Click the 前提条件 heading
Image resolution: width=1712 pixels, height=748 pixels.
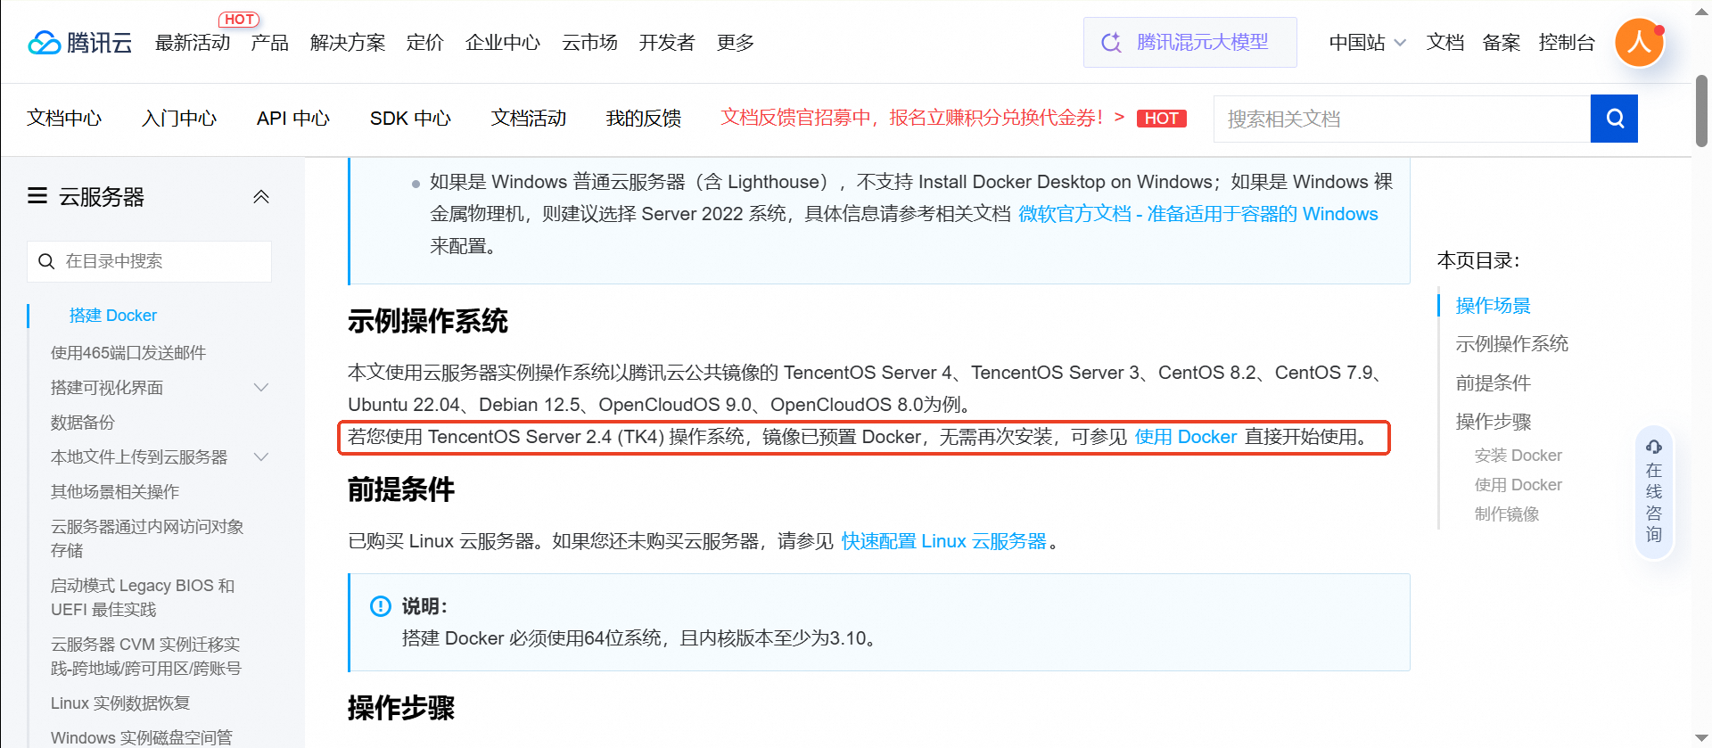click(401, 489)
